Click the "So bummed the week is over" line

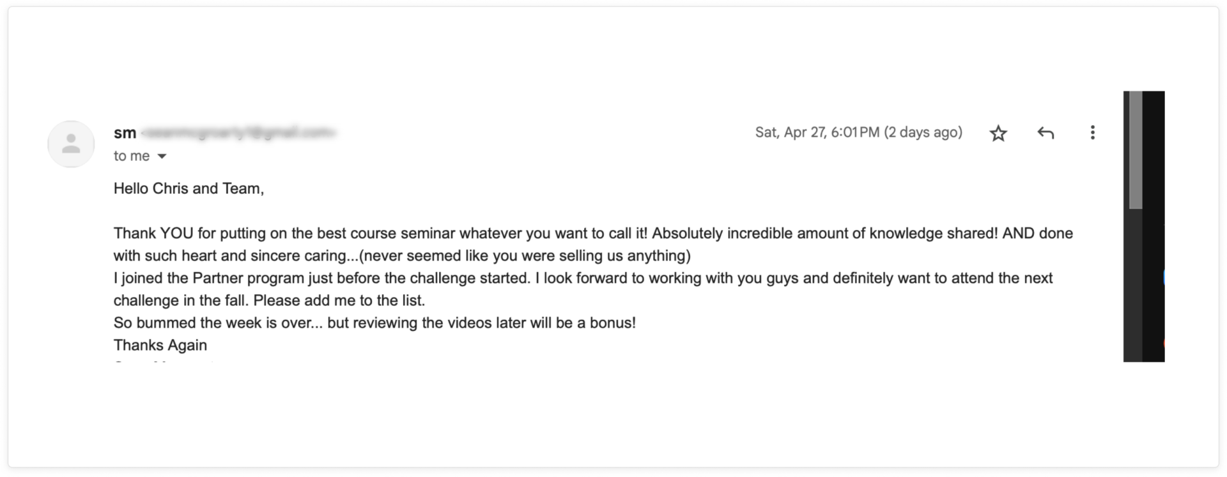(374, 323)
